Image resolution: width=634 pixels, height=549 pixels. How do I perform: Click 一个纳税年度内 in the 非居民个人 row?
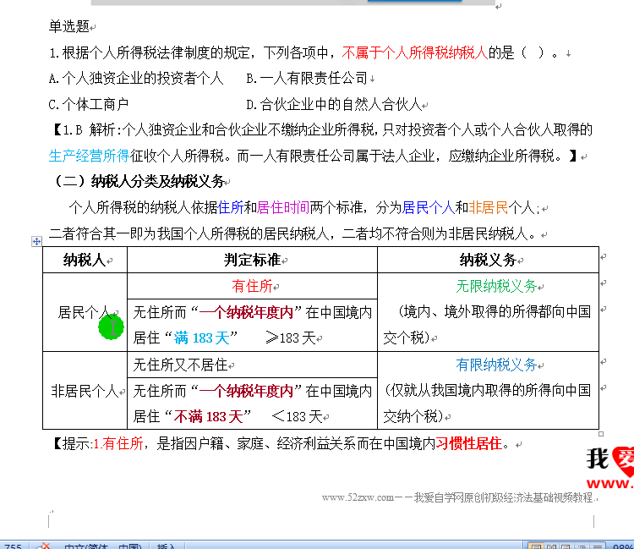click(246, 391)
